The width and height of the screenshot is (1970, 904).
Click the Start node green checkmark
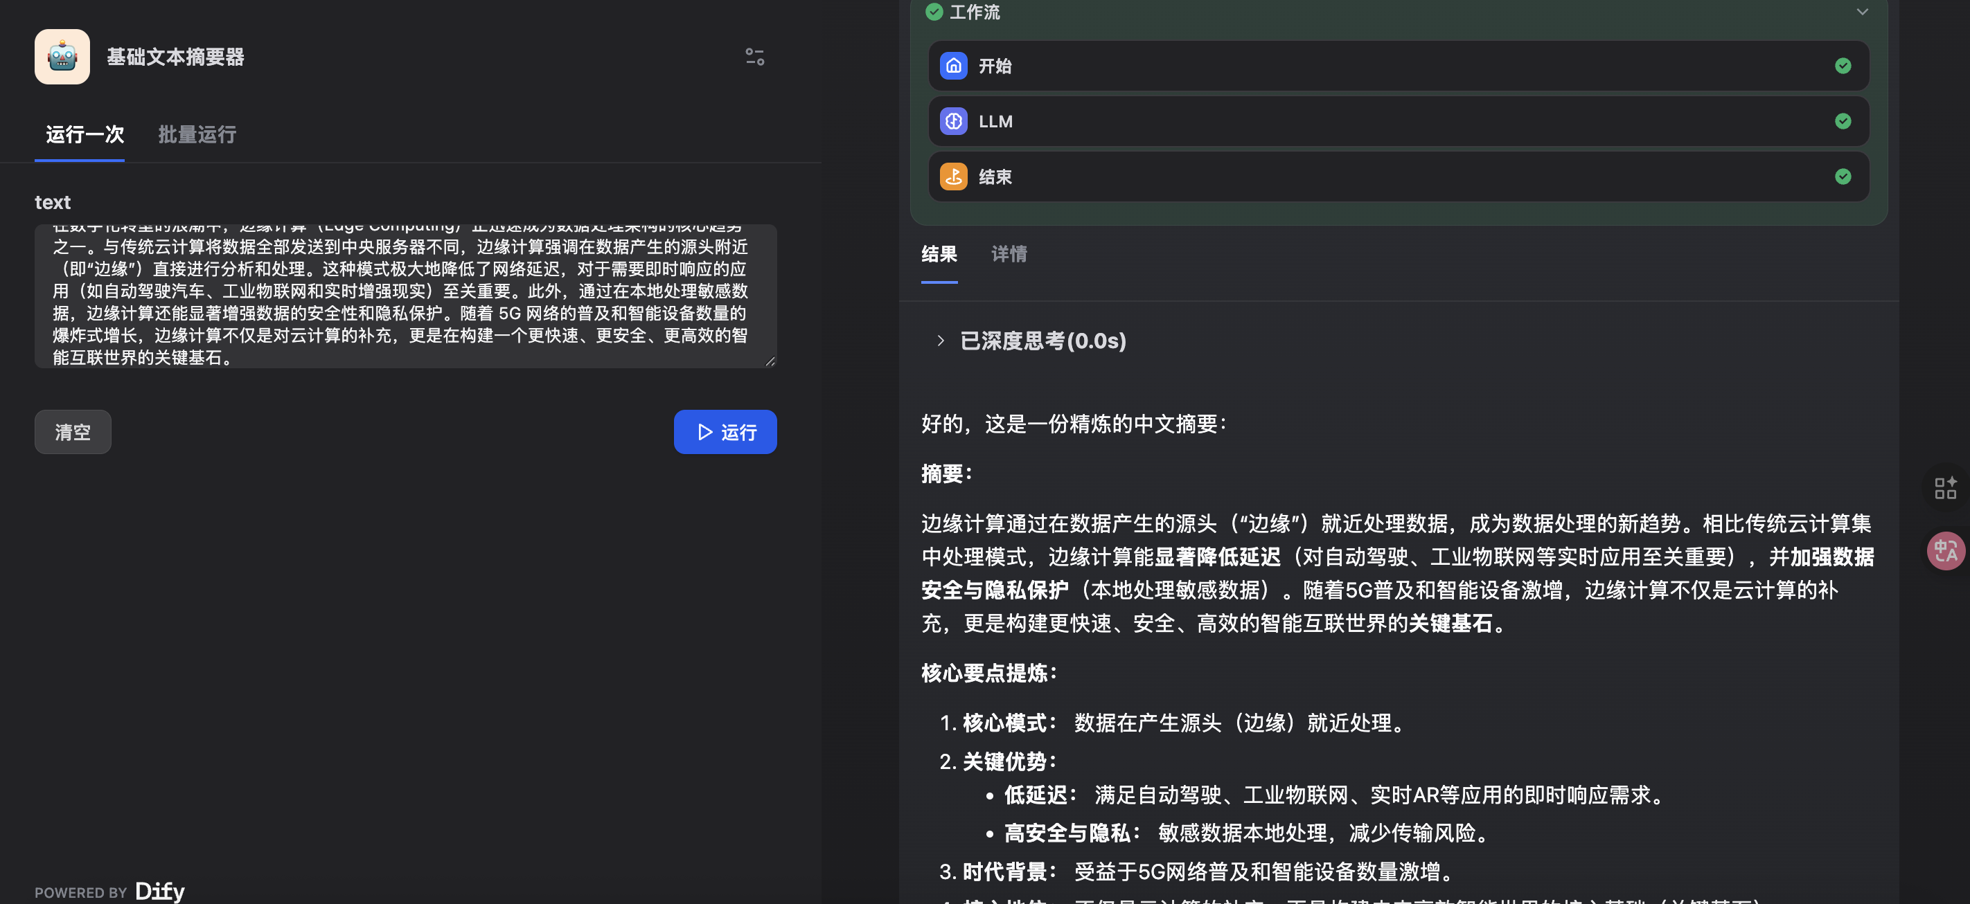1843,66
